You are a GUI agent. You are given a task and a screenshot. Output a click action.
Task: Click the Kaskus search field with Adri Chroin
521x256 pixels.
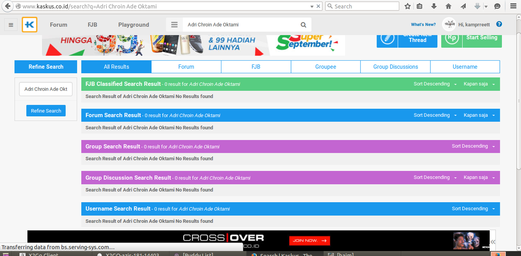point(241,25)
